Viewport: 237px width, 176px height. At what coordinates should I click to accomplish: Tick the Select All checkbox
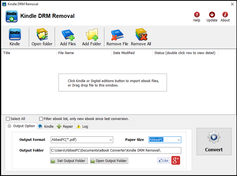click(x=8, y=119)
